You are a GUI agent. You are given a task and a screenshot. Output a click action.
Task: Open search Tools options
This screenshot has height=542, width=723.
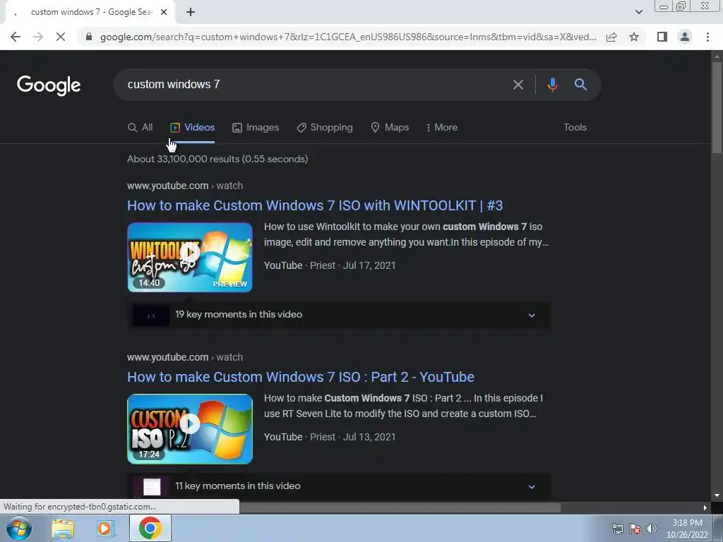point(575,128)
